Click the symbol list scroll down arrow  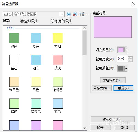pyautogui.click(x=84, y=128)
